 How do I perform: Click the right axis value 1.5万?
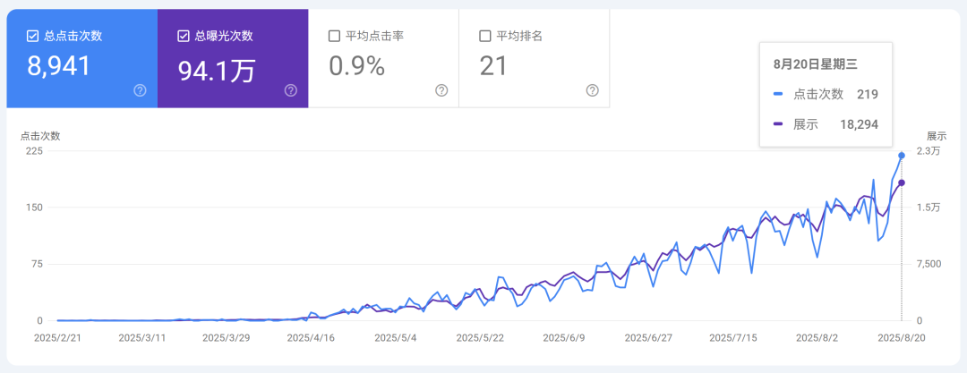[928, 208]
